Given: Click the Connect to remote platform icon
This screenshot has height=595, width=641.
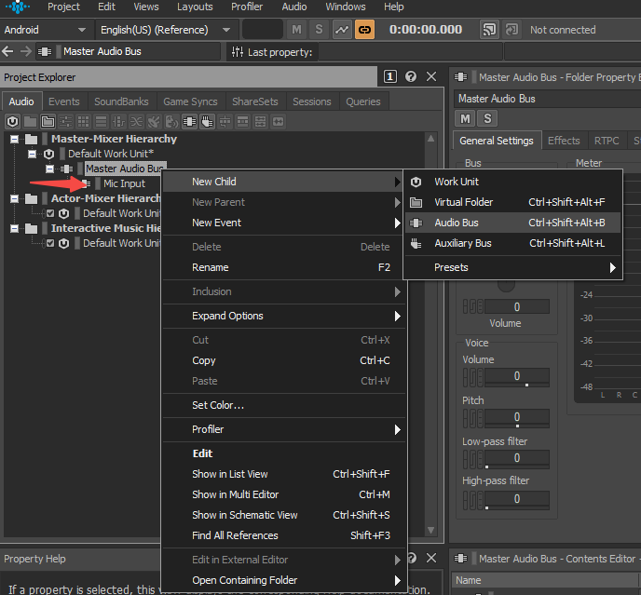Looking at the screenshot, I should 489,30.
